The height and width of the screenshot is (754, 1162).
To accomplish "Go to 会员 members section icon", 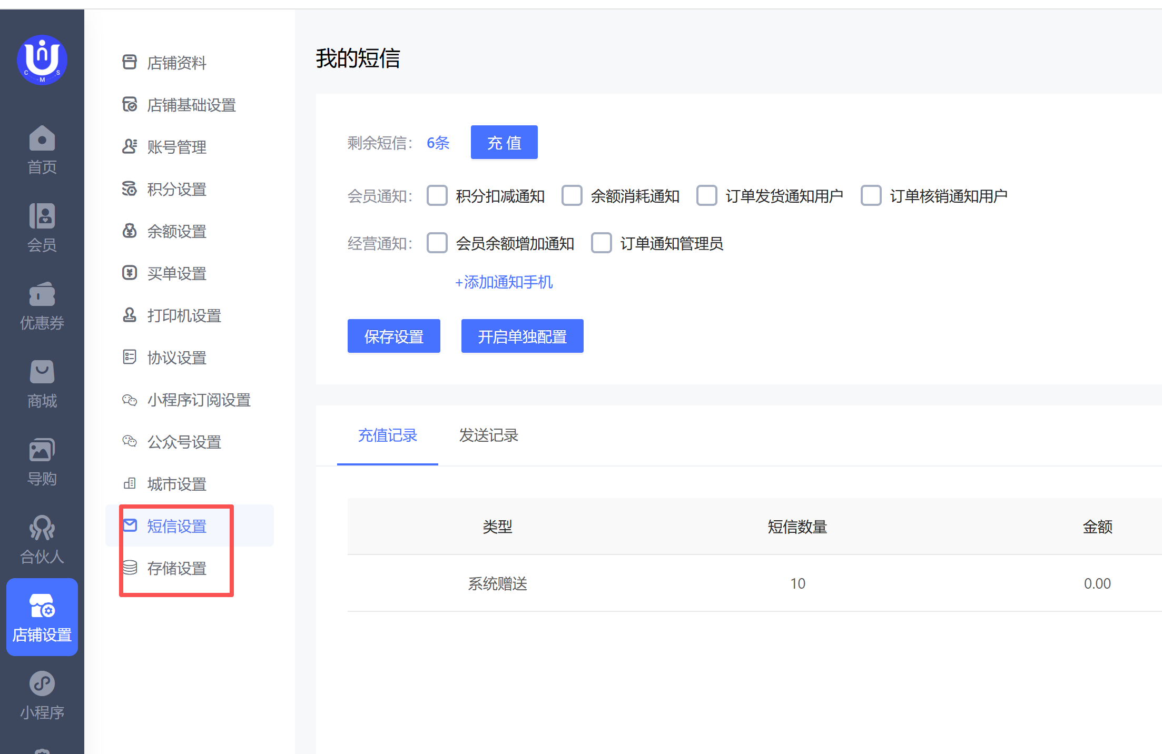I will tap(42, 216).
